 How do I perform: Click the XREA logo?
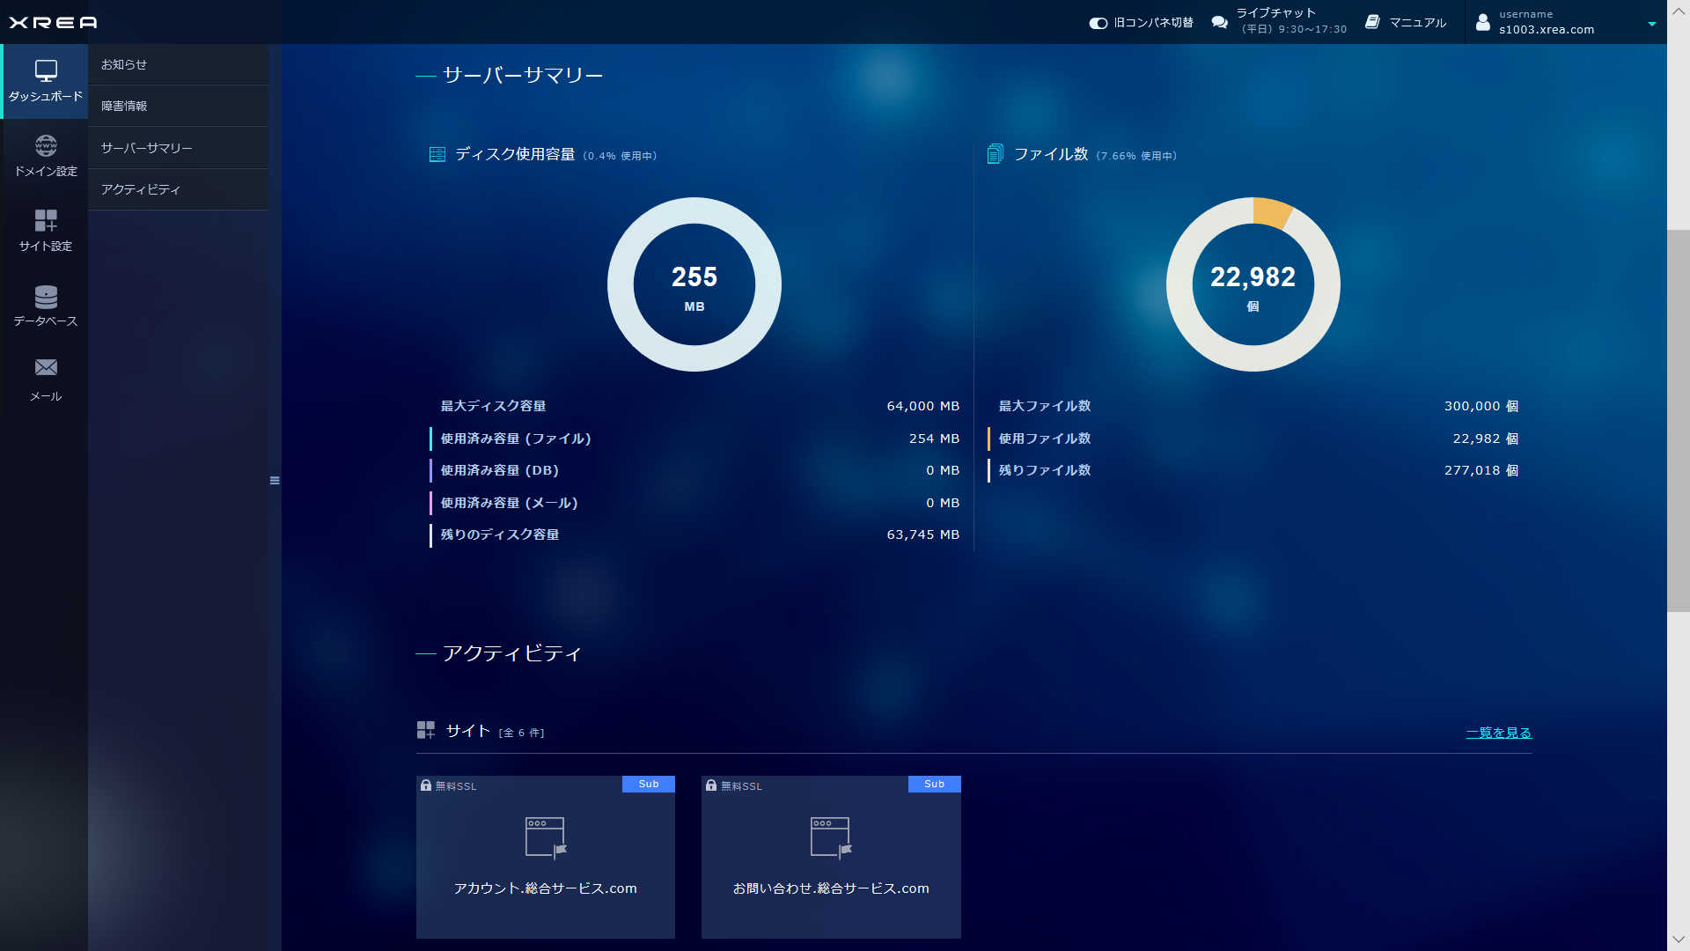pyautogui.click(x=53, y=22)
